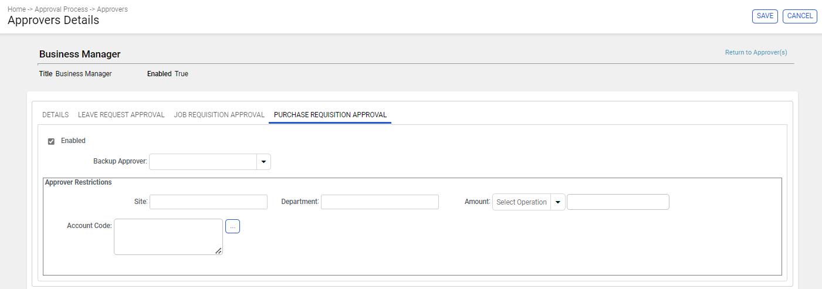822x289 pixels.
Task: Switch to the DETAILS tab
Action: point(55,115)
